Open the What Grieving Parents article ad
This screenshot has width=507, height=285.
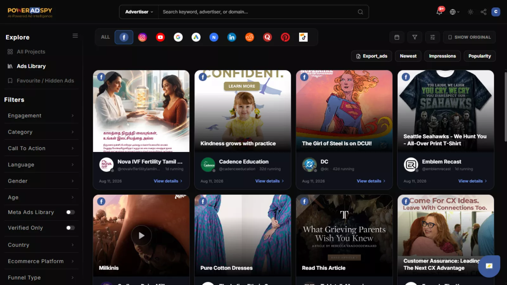click(344, 236)
